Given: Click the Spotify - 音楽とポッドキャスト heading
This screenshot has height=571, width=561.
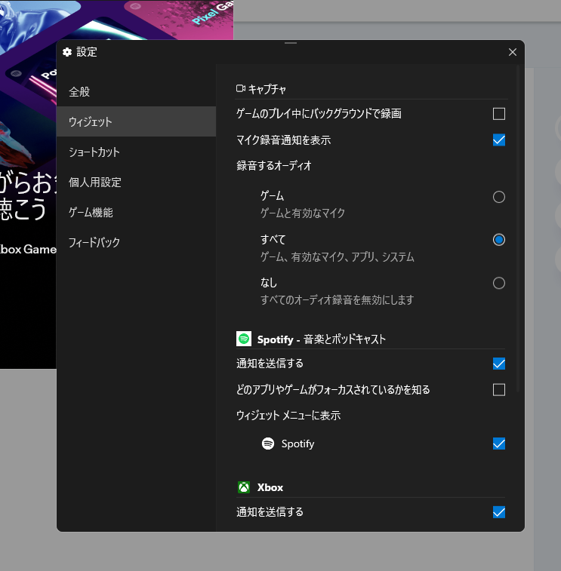Looking at the screenshot, I should click(x=321, y=339).
